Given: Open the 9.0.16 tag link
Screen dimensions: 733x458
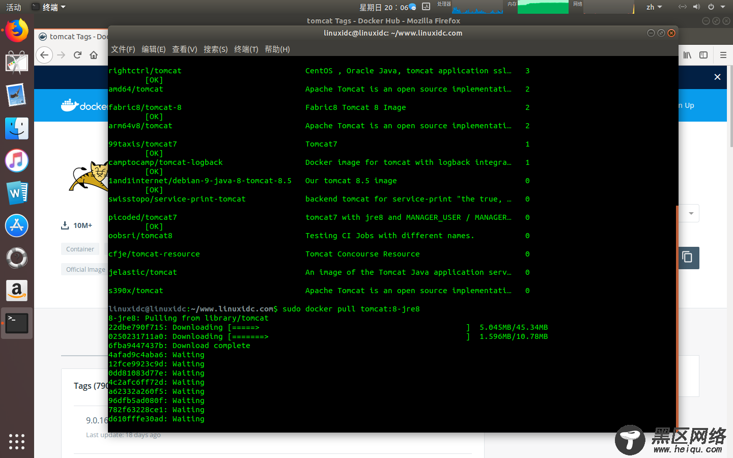Looking at the screenshot, I should pyautogui.click(x=97, y=420).
